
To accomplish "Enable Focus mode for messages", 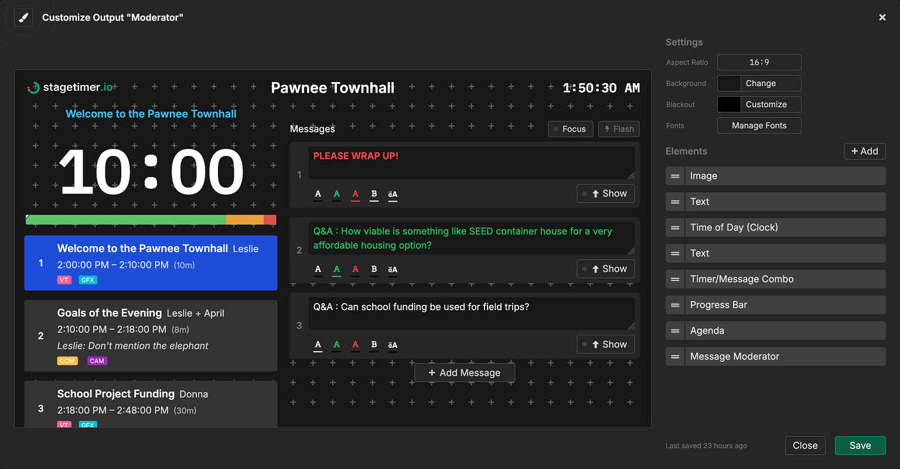I will tap(570, 128).
